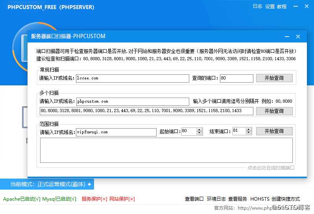Click the Apache已启动 status

[22, 199]
